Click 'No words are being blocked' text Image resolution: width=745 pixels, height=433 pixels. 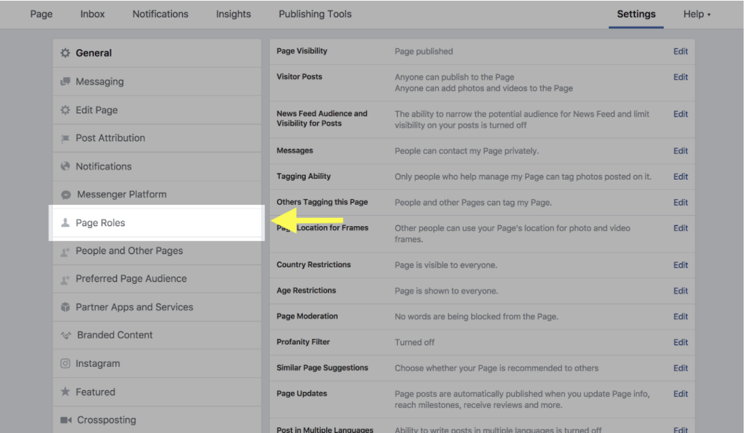(x=476, y=316)
